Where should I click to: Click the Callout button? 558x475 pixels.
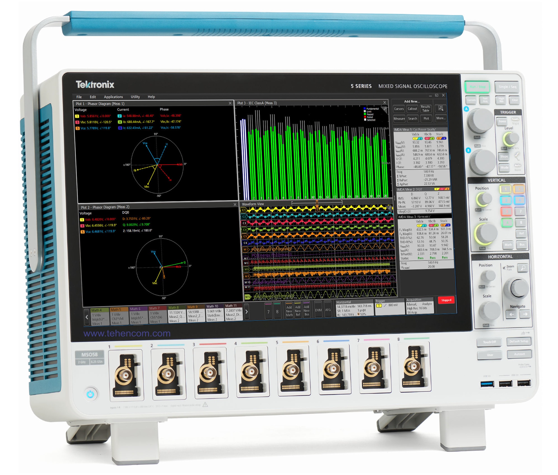[x=412, y=109]
